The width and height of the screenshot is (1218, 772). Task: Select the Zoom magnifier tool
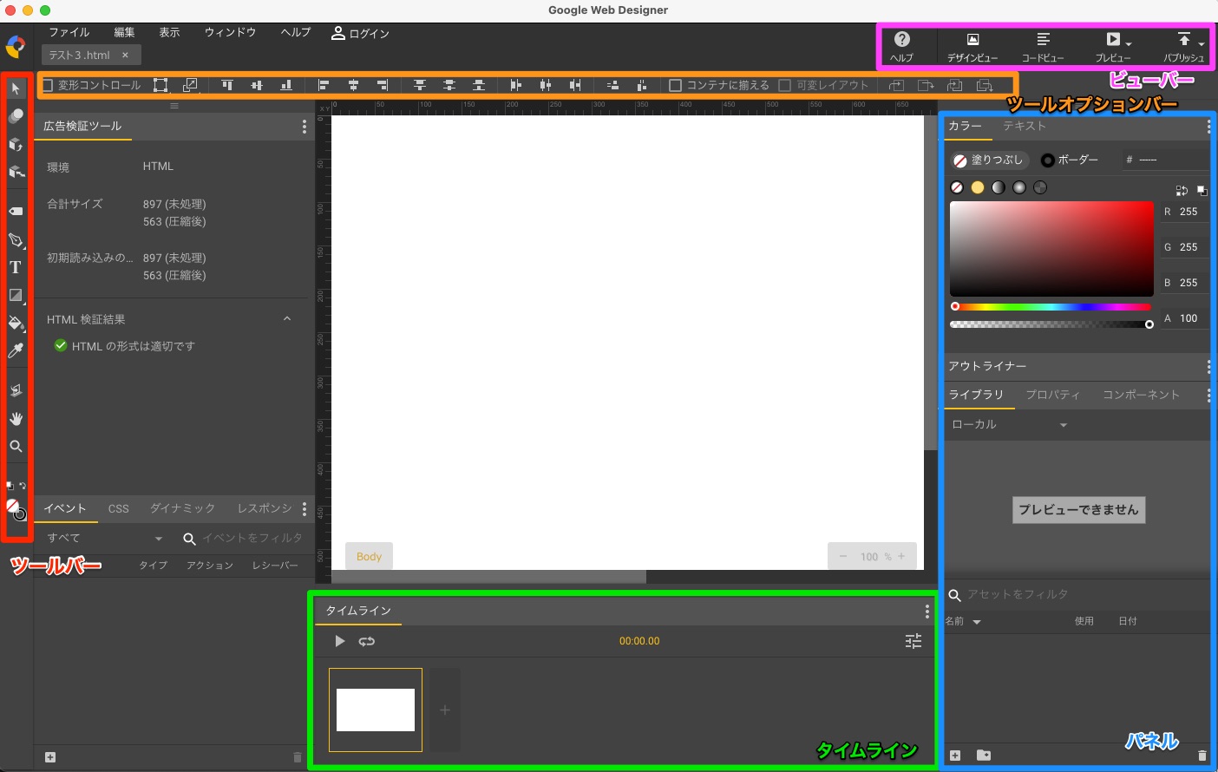(16, 447)
